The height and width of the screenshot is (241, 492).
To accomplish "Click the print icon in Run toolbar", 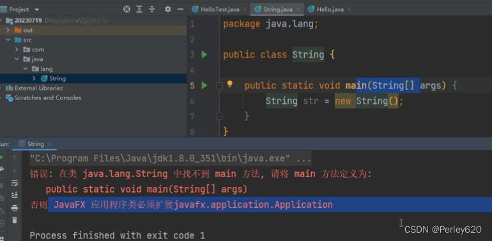I will [x=15, y=208].
